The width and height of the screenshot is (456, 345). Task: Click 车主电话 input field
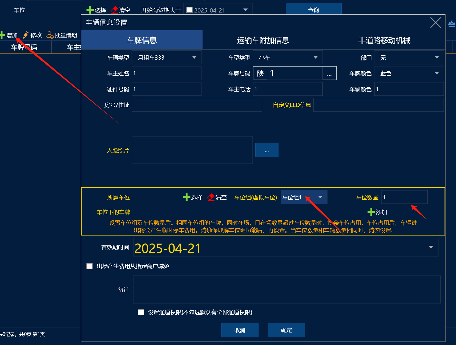pos(288,89)
